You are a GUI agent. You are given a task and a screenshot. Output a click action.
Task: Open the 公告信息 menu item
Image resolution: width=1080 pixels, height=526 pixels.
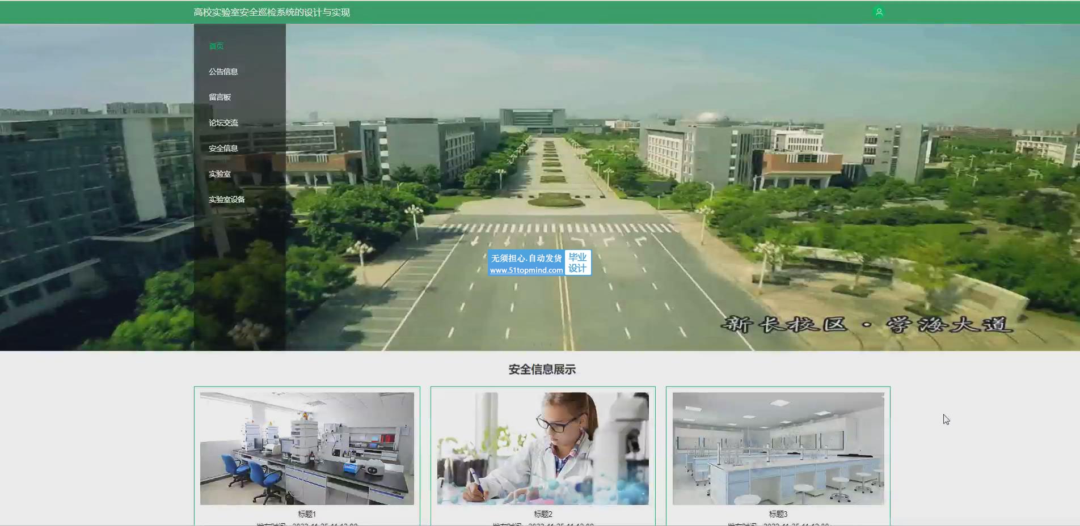223,71
